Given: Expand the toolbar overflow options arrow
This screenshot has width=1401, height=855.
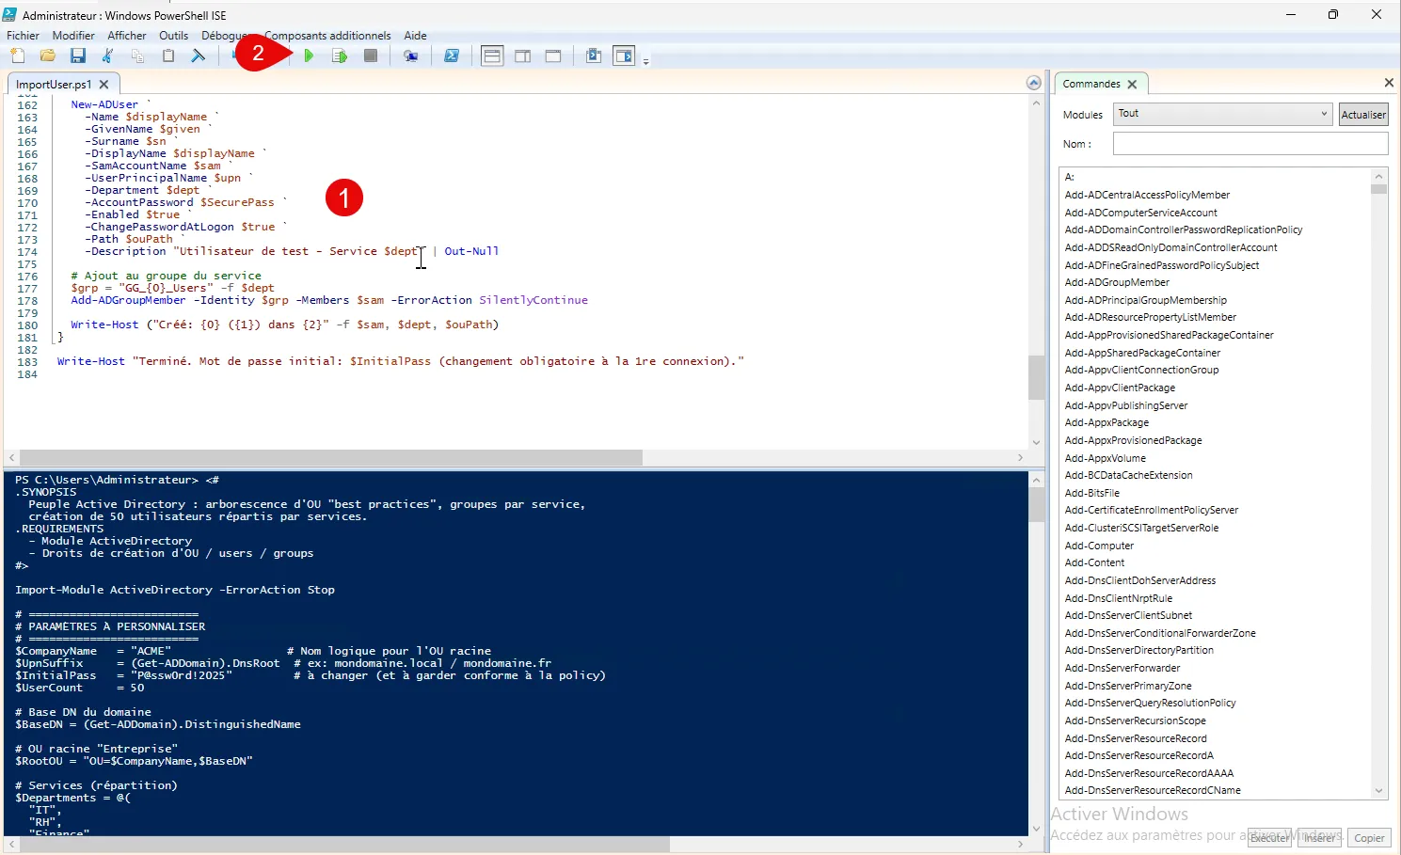Looking at the screenshot, I should coord(645,61).
